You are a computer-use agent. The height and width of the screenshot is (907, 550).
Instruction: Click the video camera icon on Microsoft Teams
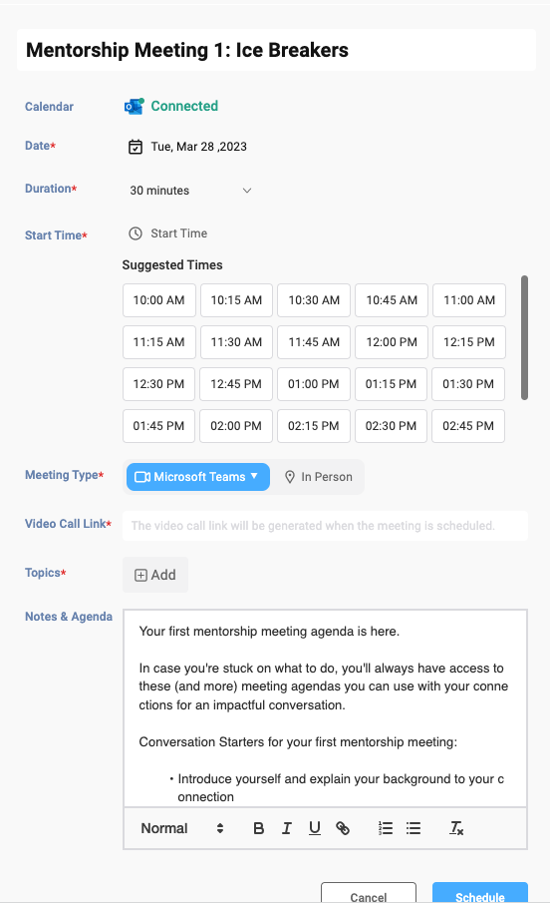tap(142, 477)
